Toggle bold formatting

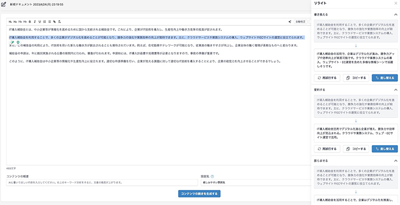tap(30, 22)
